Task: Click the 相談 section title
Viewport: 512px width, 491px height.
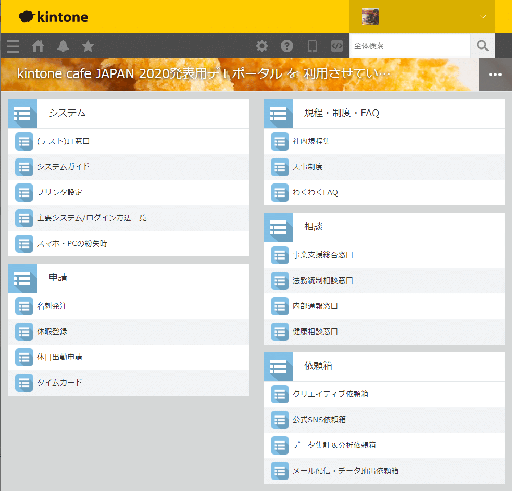Action: click(314, 226)
